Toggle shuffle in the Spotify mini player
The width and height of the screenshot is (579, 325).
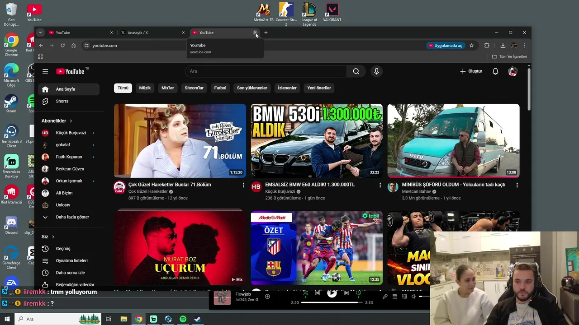[305, 293]
